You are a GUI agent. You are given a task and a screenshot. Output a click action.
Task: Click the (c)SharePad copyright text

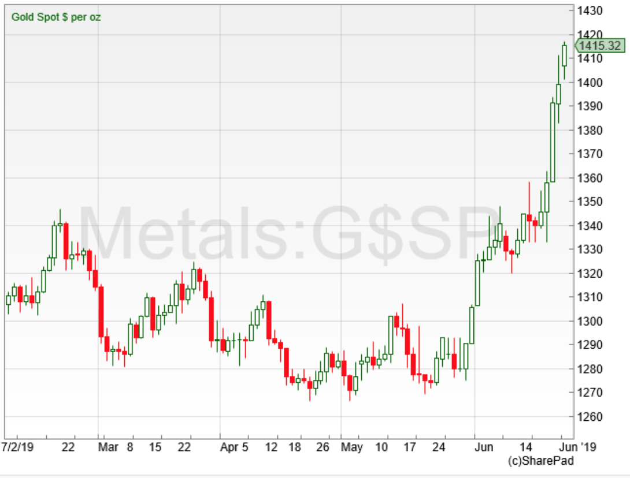point(540,461)
